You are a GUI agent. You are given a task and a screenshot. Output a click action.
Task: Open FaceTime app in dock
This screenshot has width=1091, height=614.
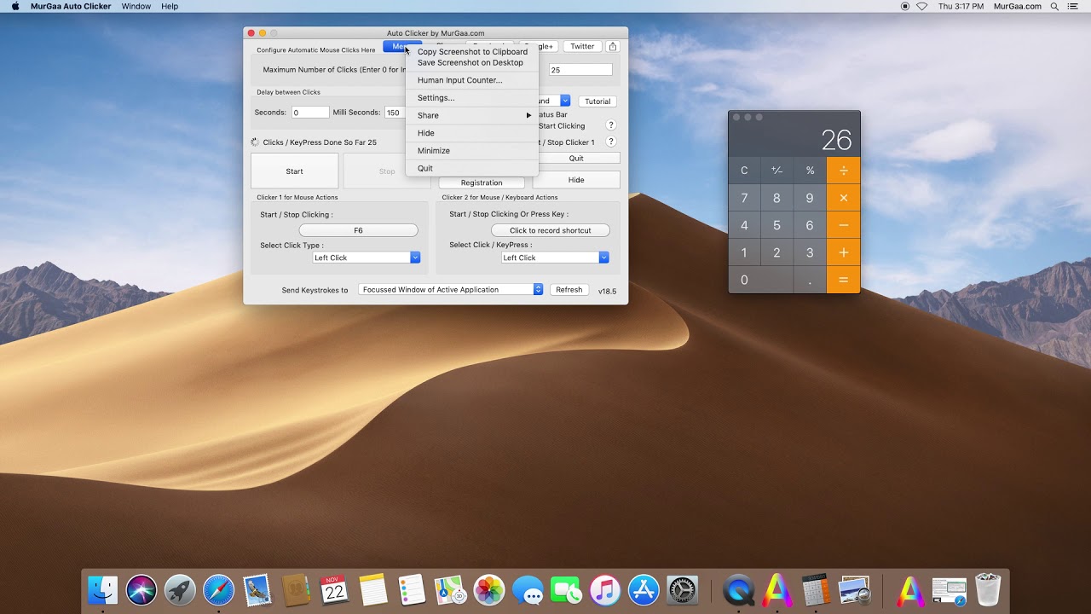click(x=567, y=590)
